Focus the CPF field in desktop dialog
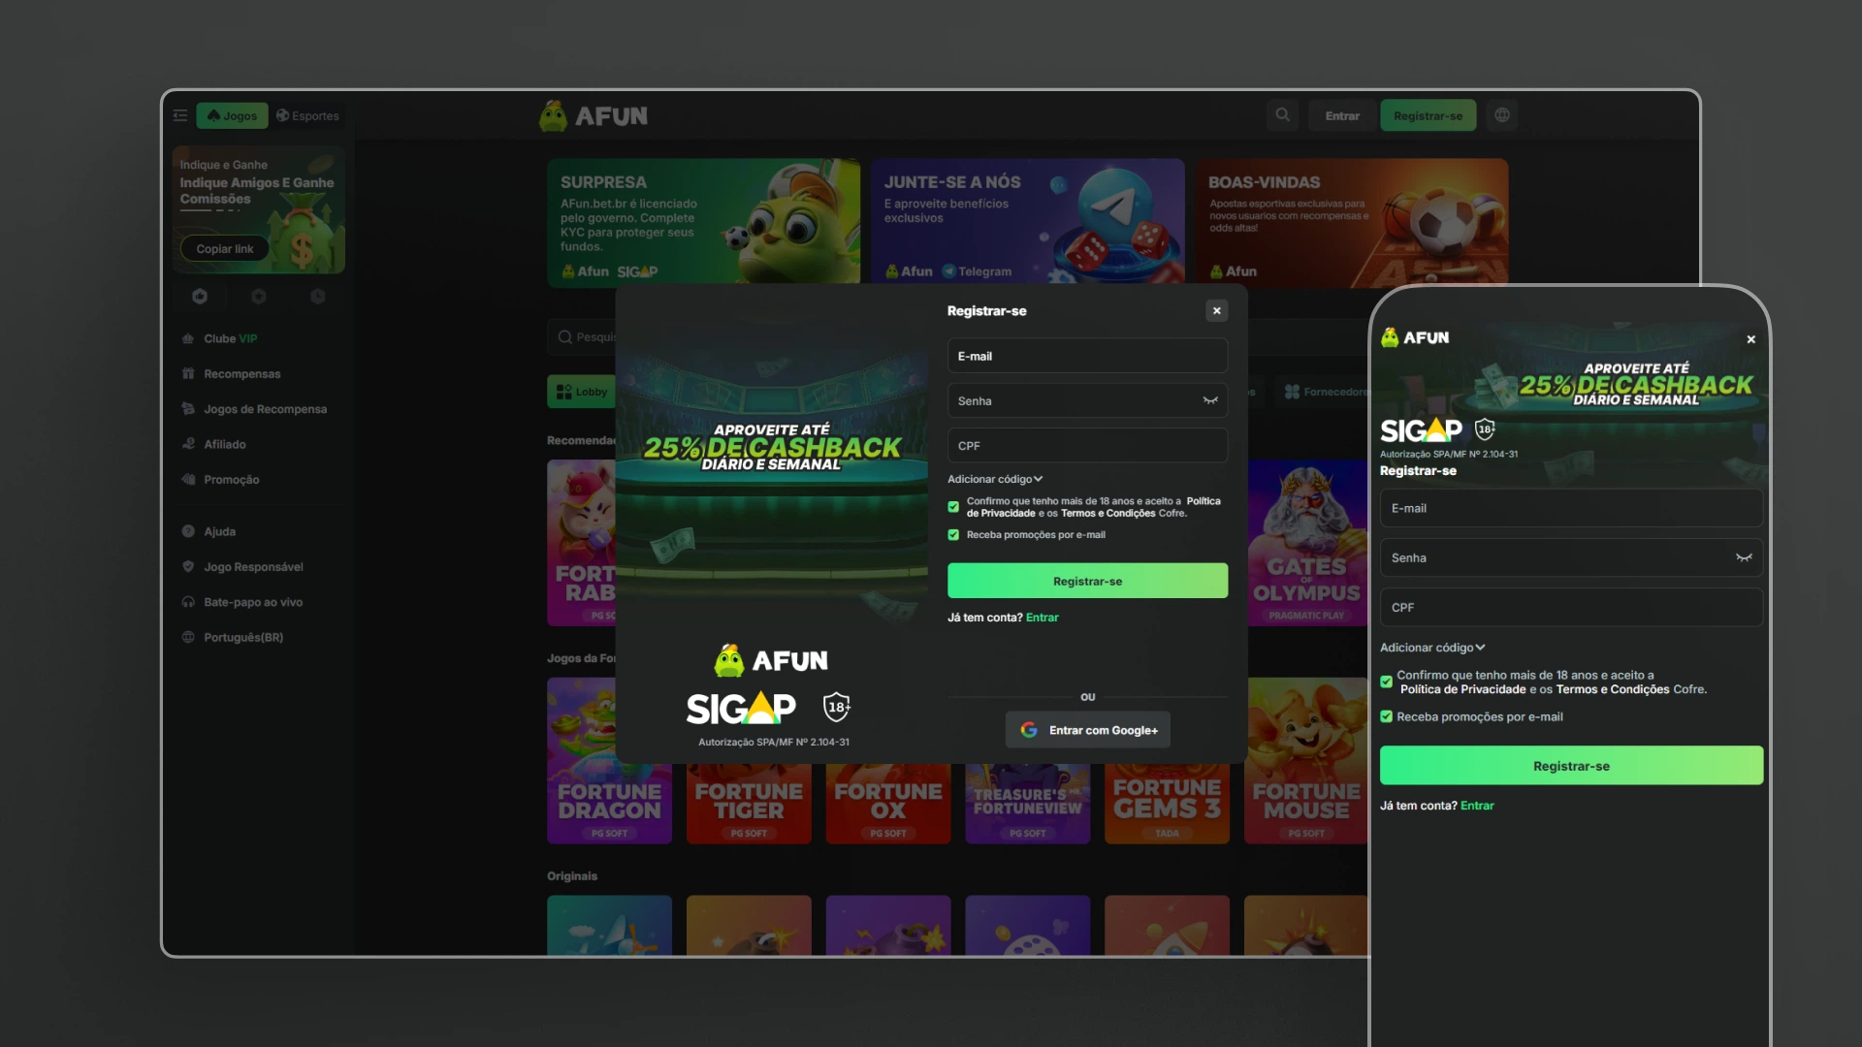 coord(1087,446)
